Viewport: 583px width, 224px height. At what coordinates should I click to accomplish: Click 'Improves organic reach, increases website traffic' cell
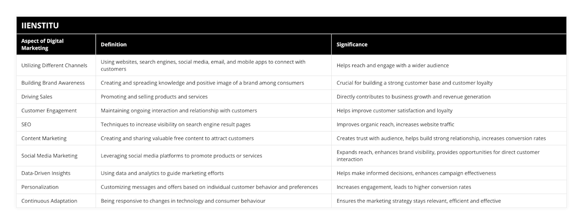[395, 124]
